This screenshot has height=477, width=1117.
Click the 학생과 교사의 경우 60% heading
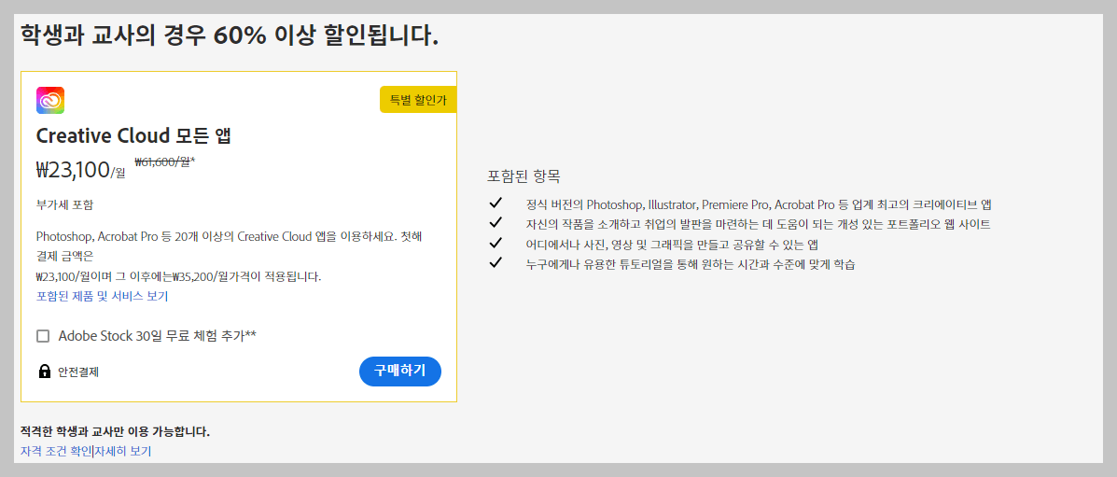click(x=230, y=35)
